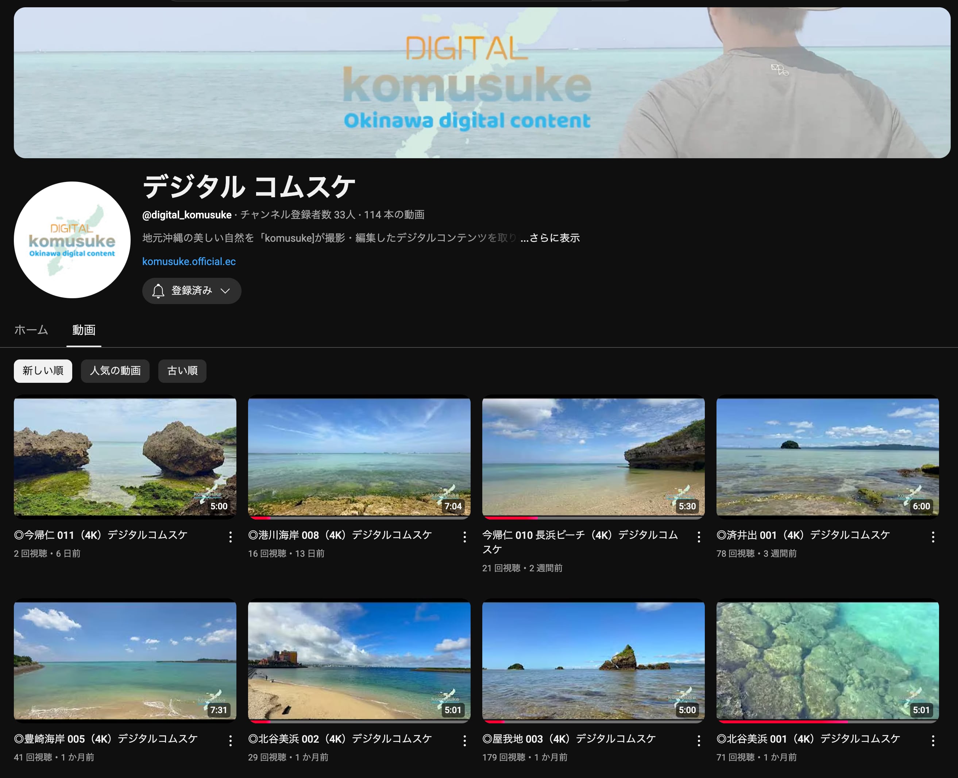Click the 71 回視聴・1 か月前 text
Image resolution: width=958 pixels, height=778 pixels.
pyautogui.click(x=757, y=757)
